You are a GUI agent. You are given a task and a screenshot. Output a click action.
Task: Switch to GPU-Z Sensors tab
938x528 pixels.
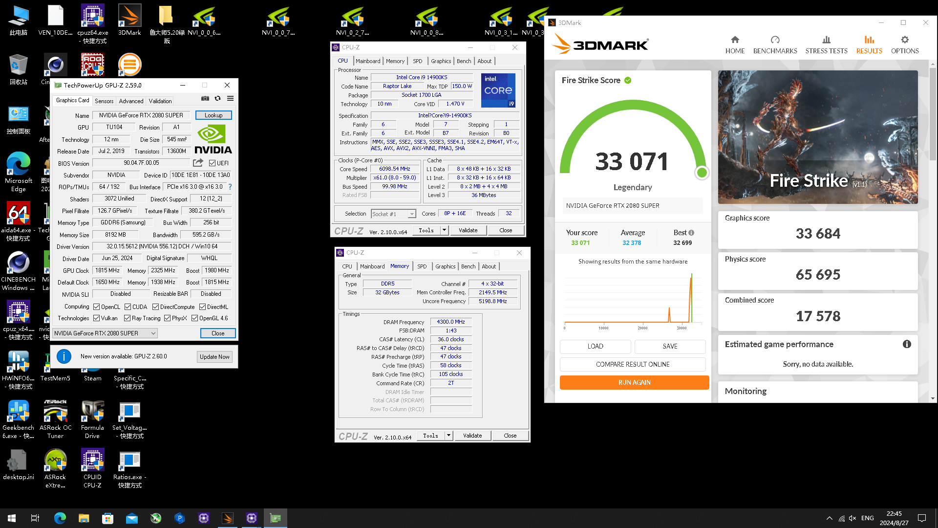[x=104, y=101]
